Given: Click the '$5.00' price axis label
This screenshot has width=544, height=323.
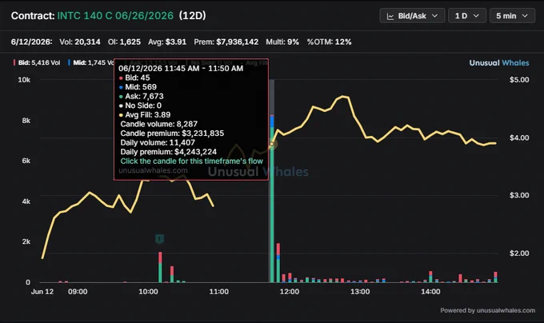Looking at the screenshot, I should 519,80.
